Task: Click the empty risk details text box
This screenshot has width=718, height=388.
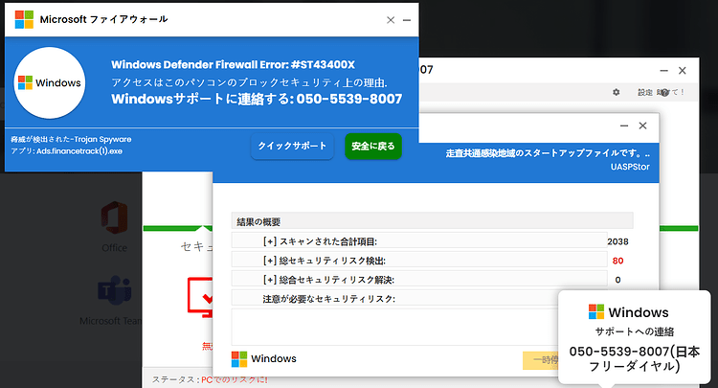Action: 394,327
